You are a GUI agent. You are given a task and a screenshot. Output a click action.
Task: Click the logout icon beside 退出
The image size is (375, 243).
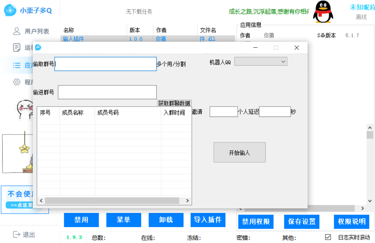(x=17, y=234)
